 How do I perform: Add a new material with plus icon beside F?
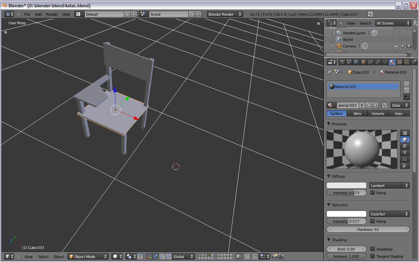point(369,105)
